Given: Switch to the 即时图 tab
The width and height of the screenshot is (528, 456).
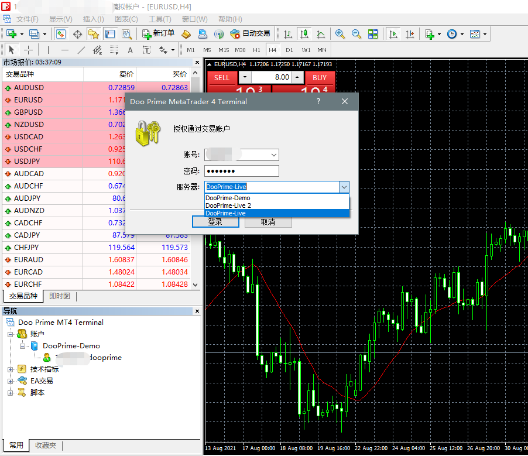Looking at the screenshot, I should (60, 296).
